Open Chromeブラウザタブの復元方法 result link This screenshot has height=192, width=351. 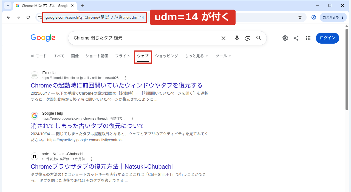pos(102,166)
